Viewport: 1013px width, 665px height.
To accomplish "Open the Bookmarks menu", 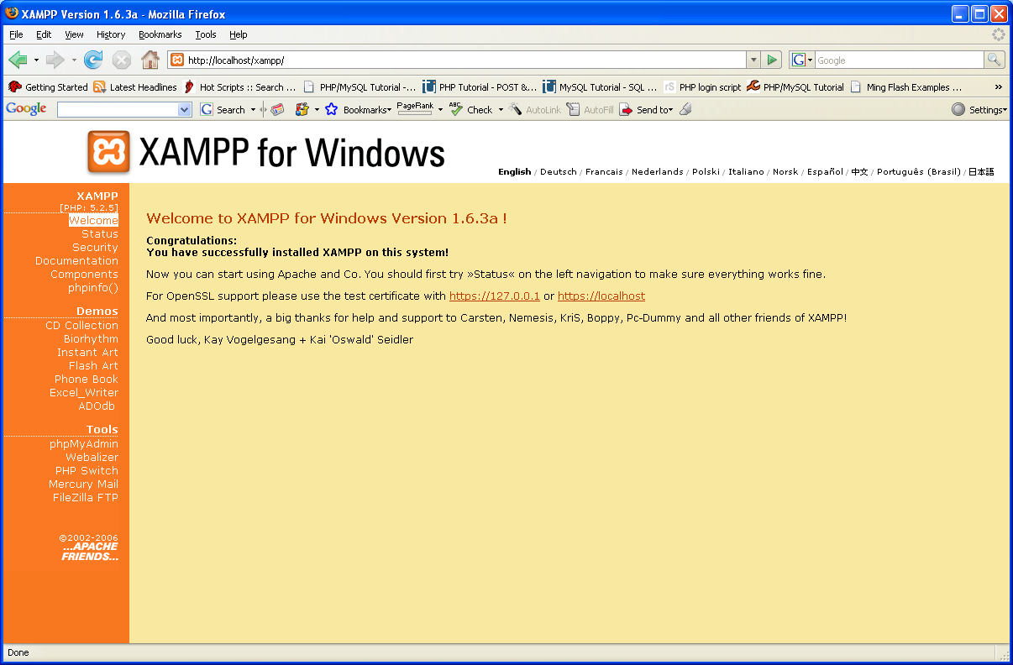I will point(160,34).
